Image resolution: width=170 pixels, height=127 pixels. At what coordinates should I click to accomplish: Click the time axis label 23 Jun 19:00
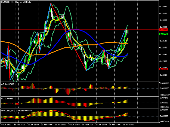click(x=60, y=125)
